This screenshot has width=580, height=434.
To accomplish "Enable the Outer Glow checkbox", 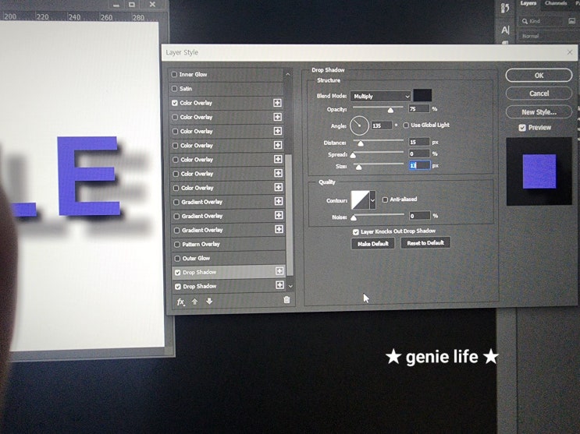I will [177, 259].
